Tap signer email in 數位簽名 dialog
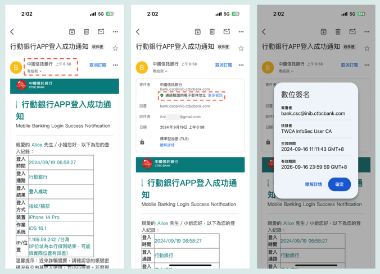The width and height of the screenshot is (380, 274). (x=313, y=113)
